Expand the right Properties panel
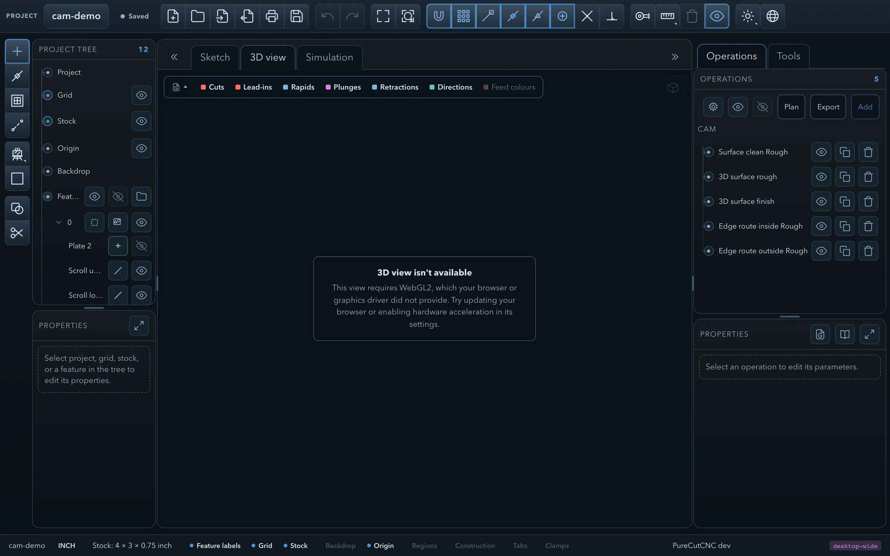 click(869, 334)
